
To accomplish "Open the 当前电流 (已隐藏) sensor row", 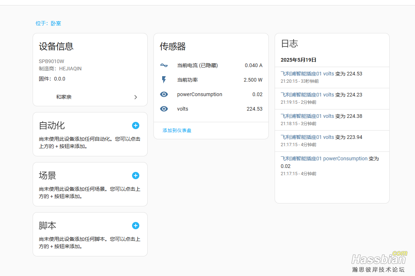I will pos(211,65).
